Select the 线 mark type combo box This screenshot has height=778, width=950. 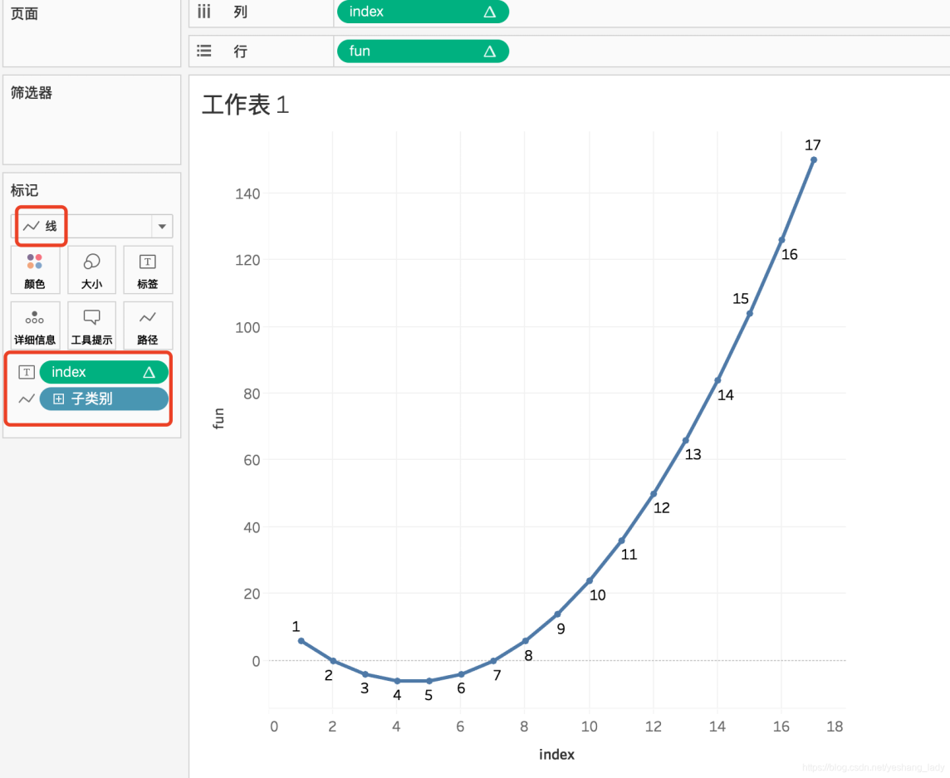(x=91, y=227)
